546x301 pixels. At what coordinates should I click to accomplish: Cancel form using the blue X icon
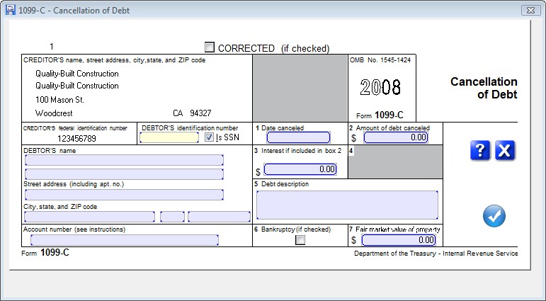(x=505, y=150)
